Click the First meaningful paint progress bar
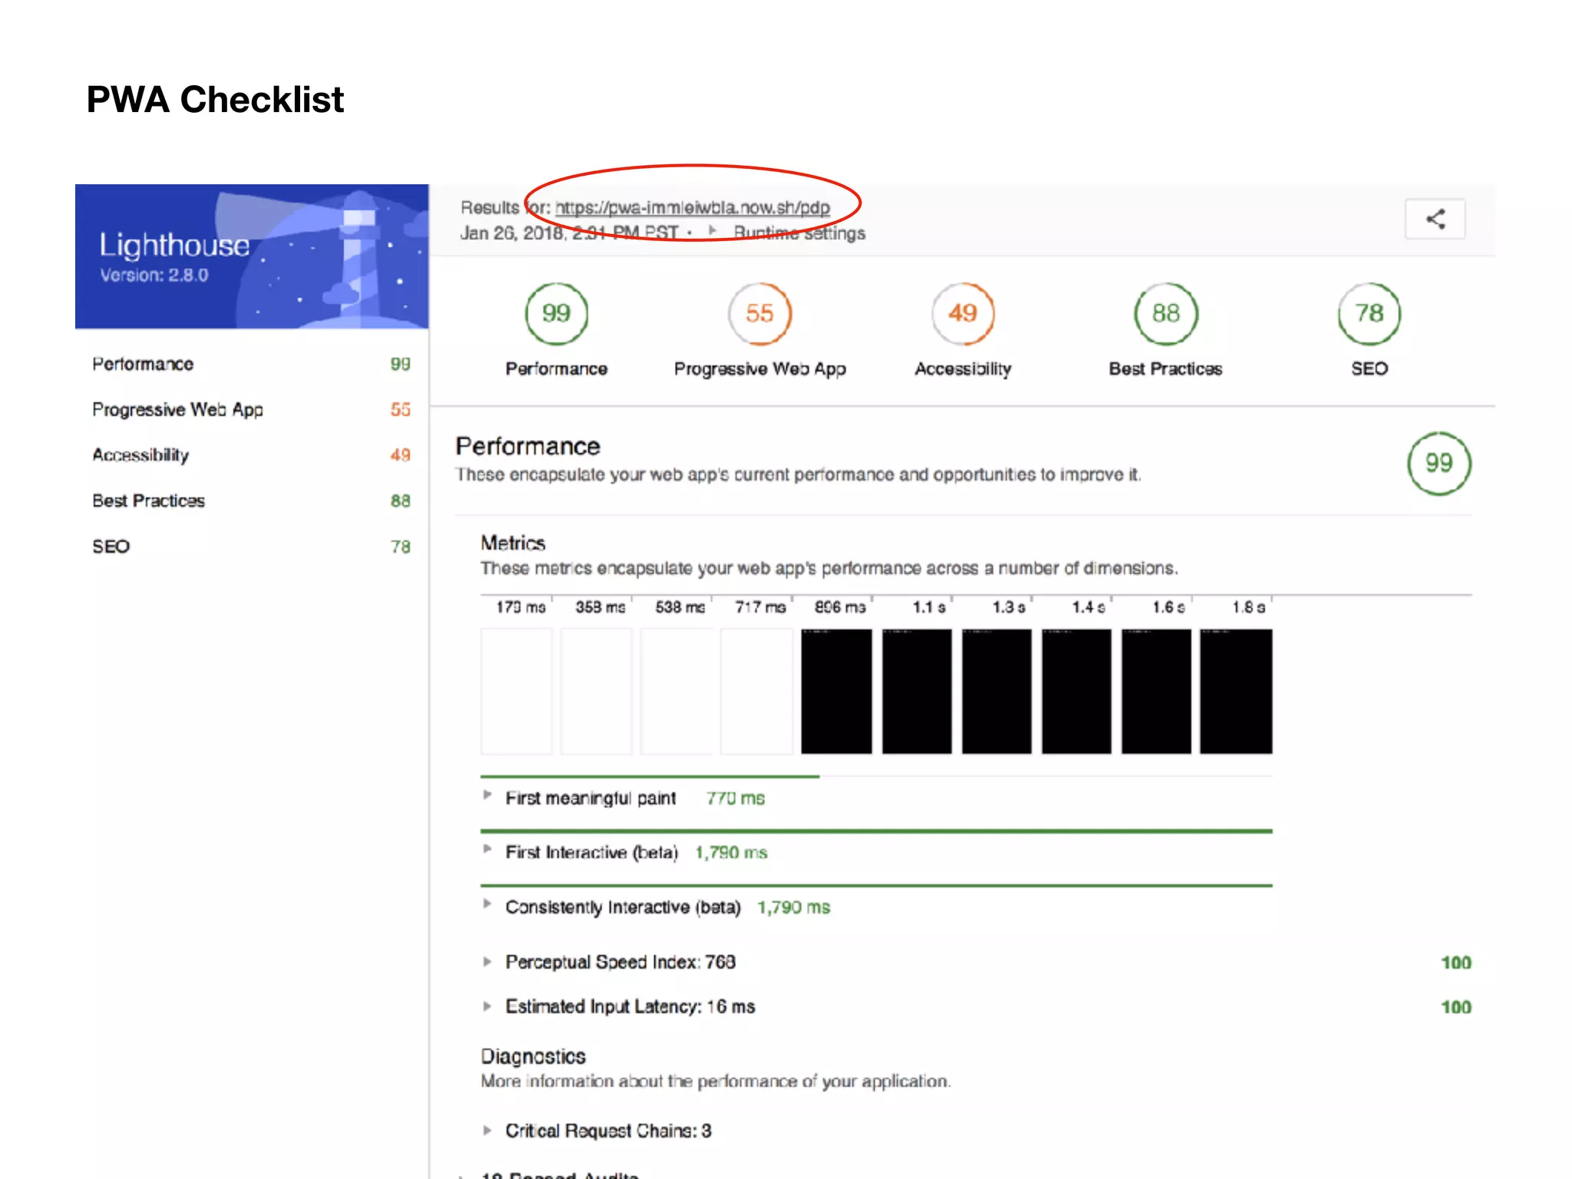This screenshot has height=1179, width=1572. pos(650,777)
